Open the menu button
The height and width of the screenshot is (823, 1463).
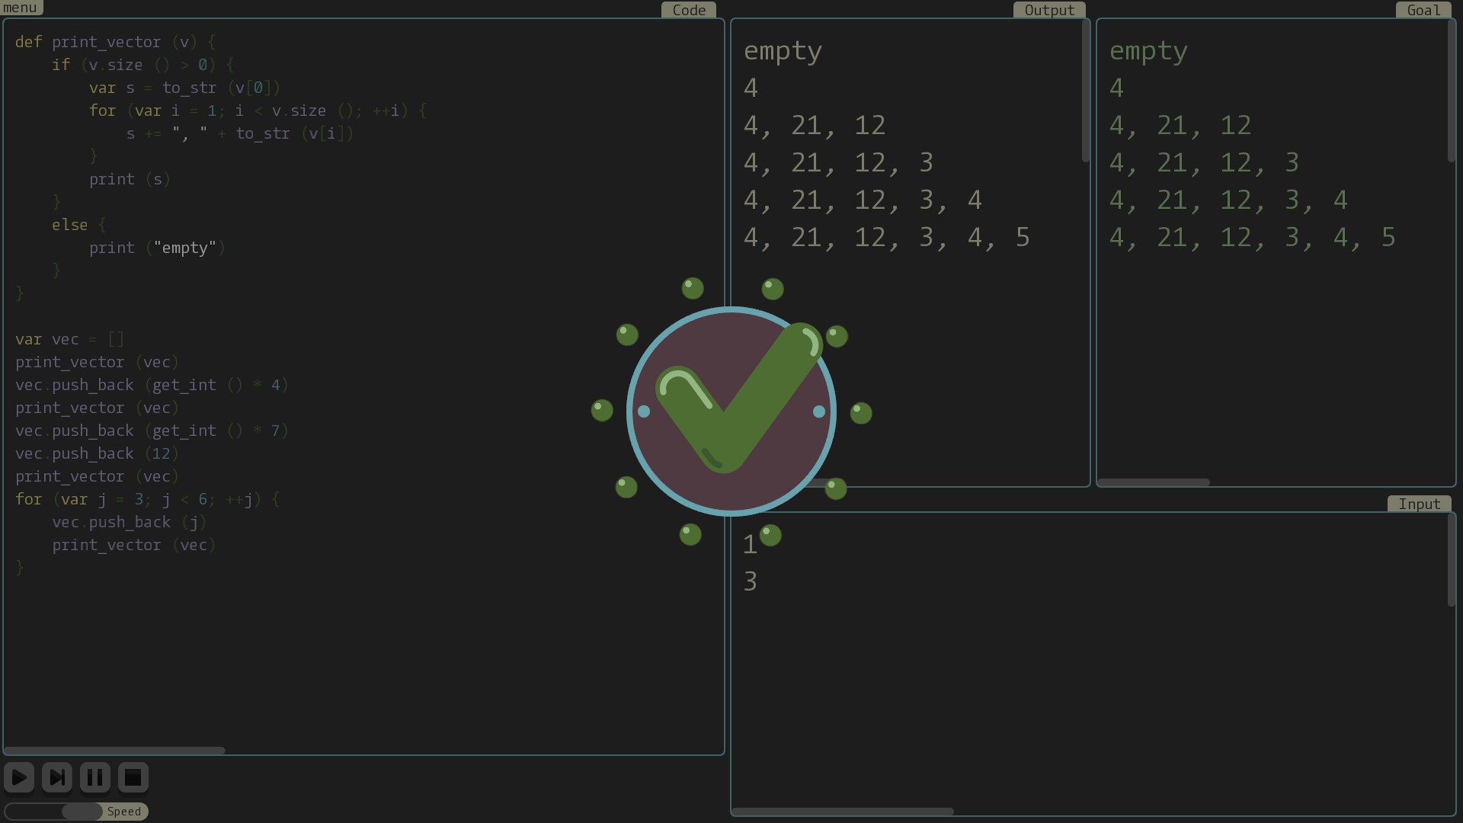point(21,8)
